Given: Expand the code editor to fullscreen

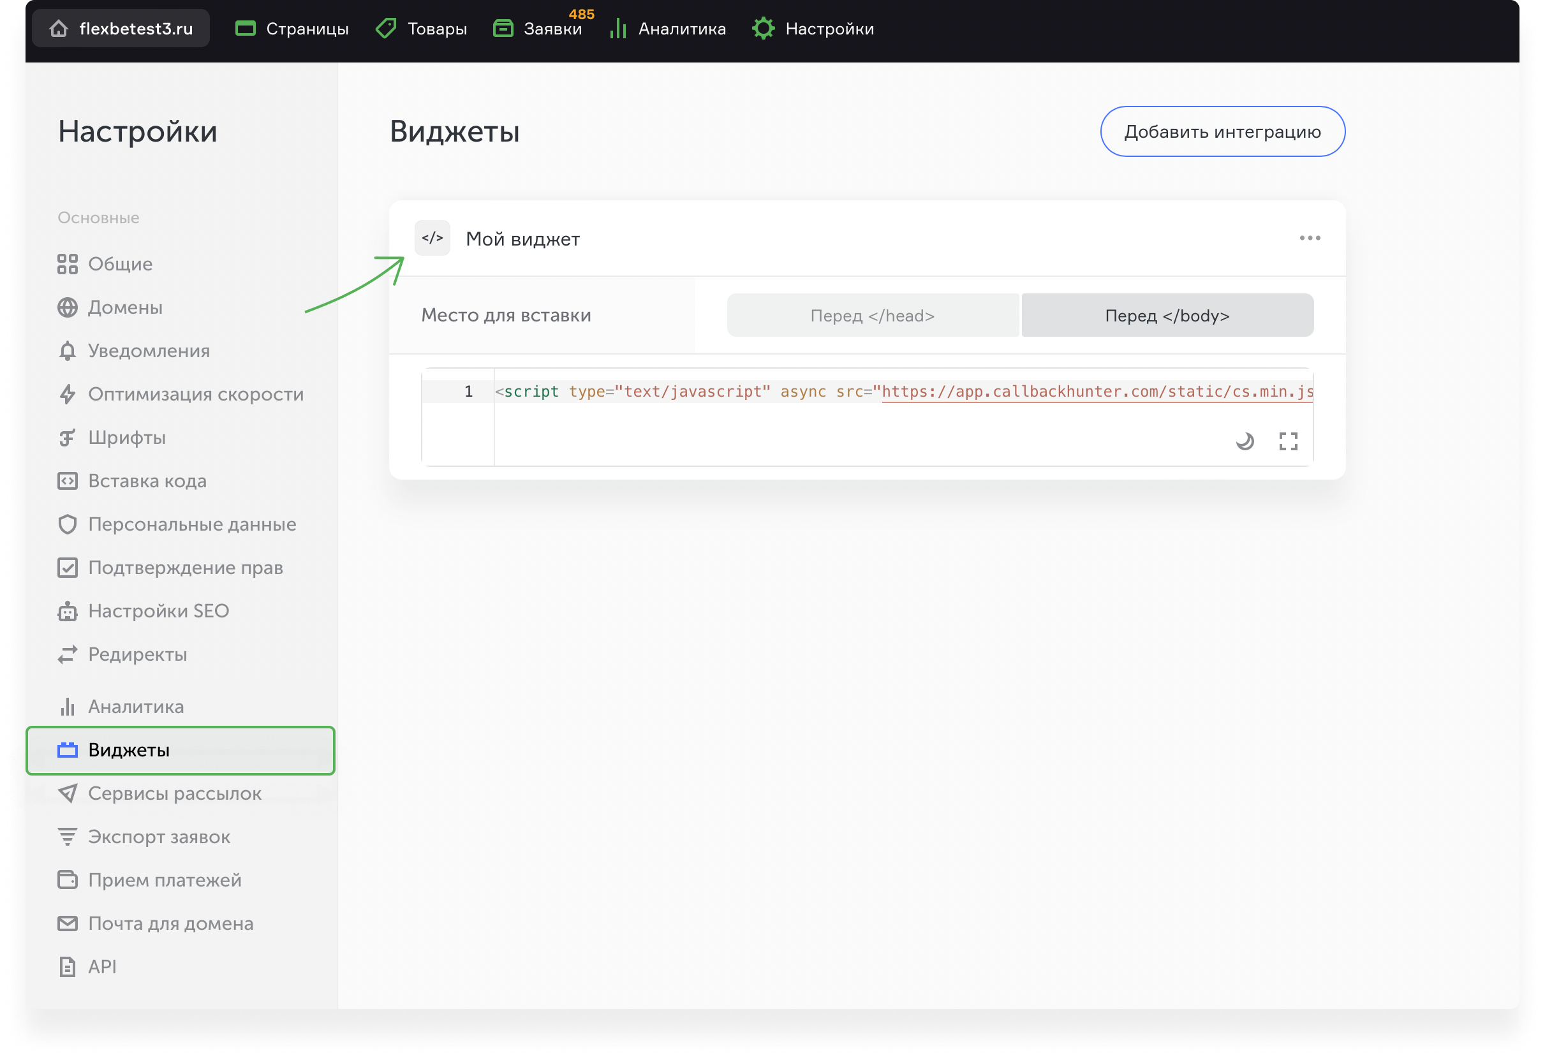Looking at the screenshot, I should tap(1288, 441).
